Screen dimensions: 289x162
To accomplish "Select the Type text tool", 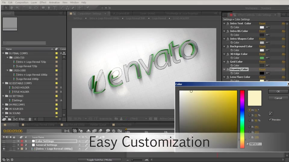I will click(x=55, y=8).
